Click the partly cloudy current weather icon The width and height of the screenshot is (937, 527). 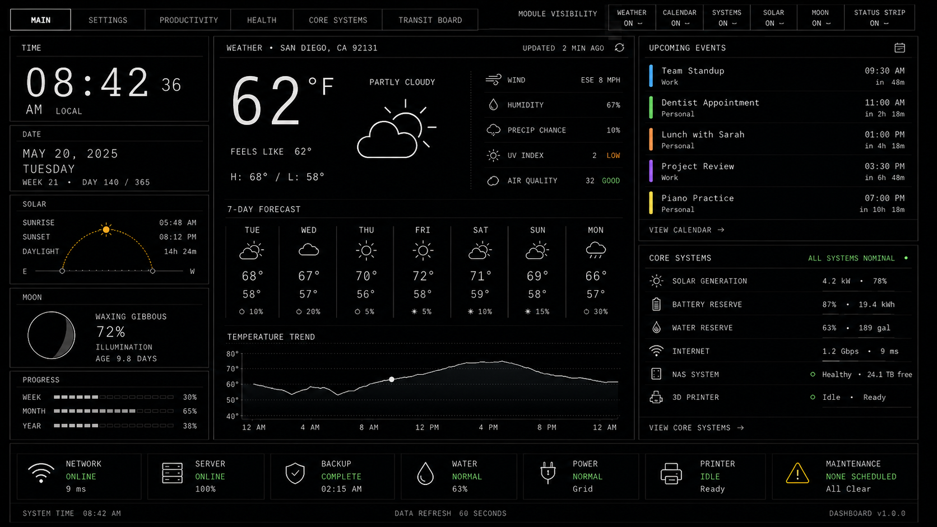397,129
